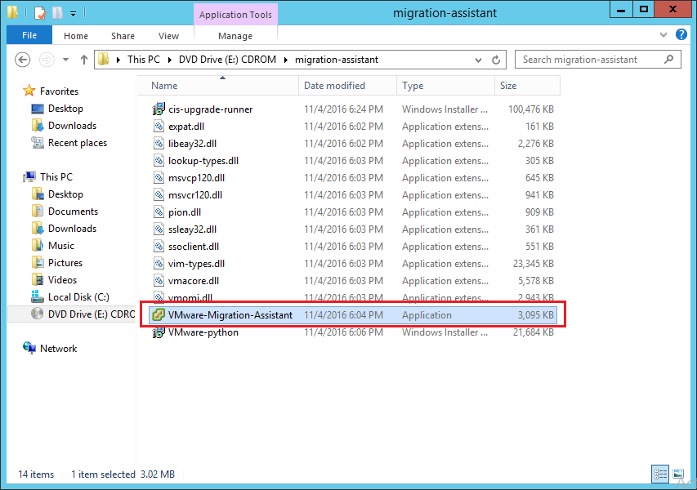Image resolution: width=697 pixels, height=490 pixels.
Task: Switch to Details view layout
Action: point(660,474)
